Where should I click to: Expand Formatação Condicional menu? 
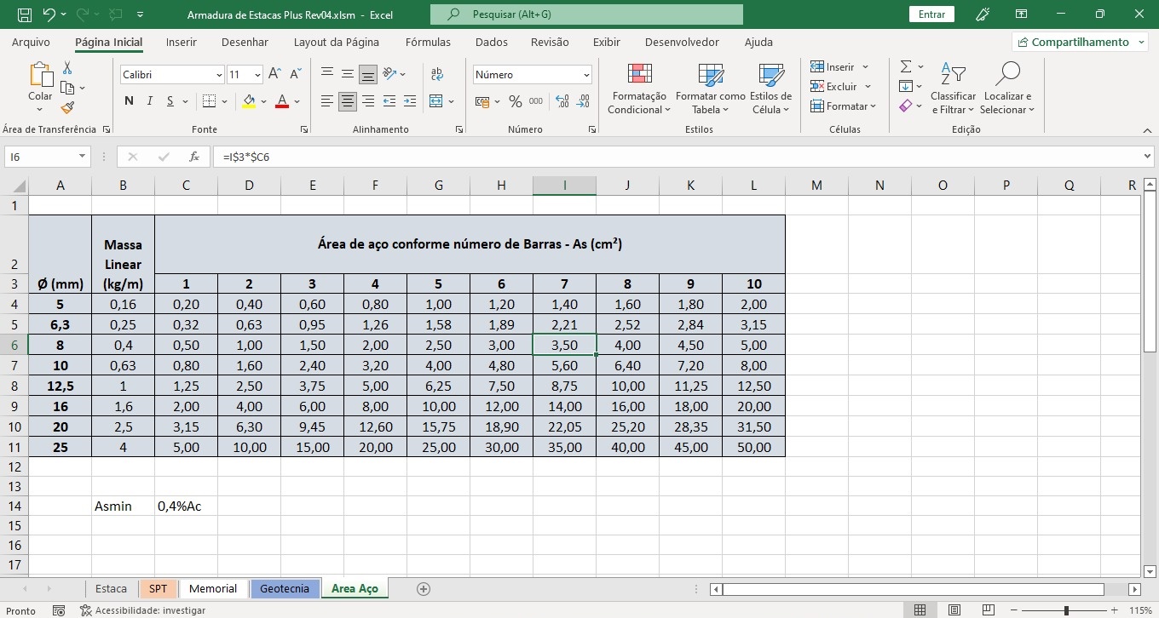(639, 89)
